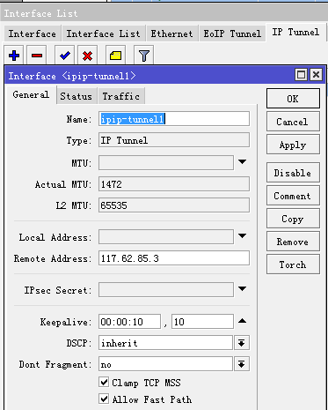Click the empty MTU input field

[166, 163]
